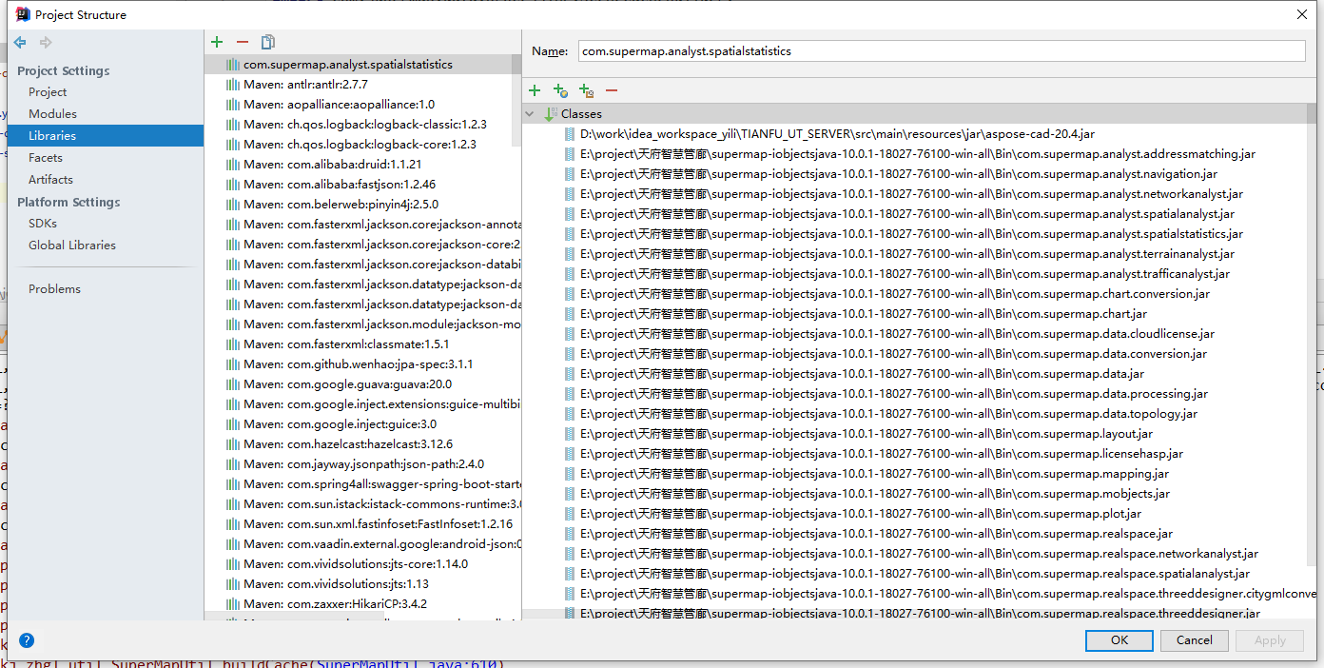Click the back navigation arrow
This screenshot has height=668, width=1324.
click(20, 43)
